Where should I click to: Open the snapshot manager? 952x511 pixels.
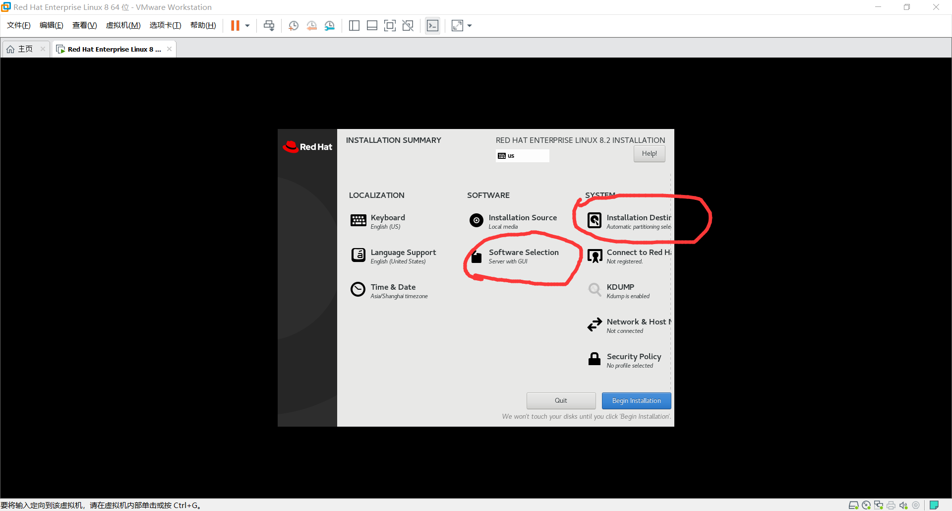pos(330,26)
